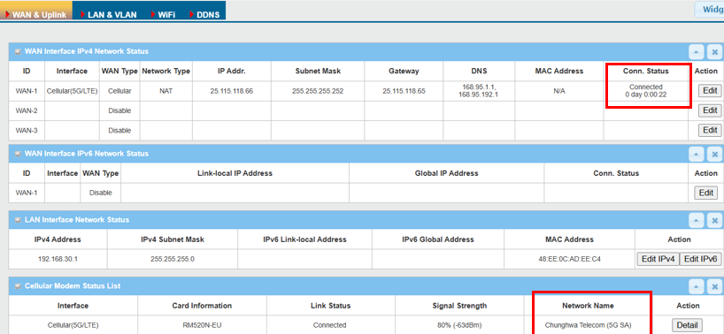The image size is (724, 334).
Task: Switch to the LAN & VLAN tab
Action: [108, 11]
